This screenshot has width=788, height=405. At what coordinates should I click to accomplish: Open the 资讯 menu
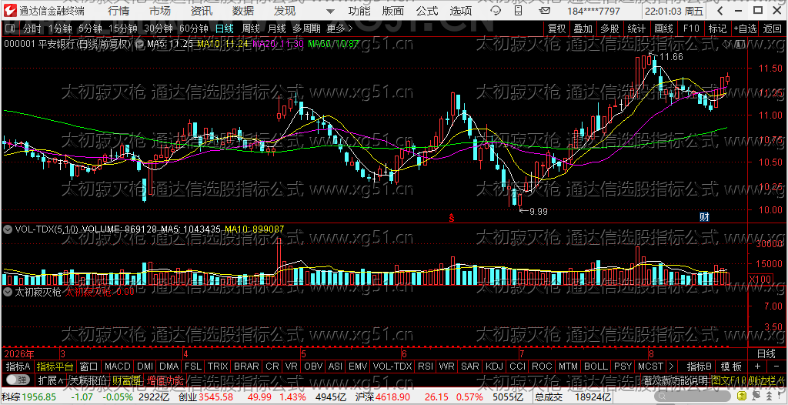coord(202,11)
